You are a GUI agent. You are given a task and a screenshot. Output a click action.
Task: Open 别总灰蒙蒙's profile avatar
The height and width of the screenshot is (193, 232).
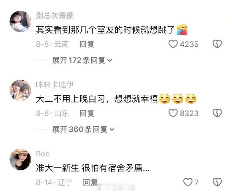[20, 21]
